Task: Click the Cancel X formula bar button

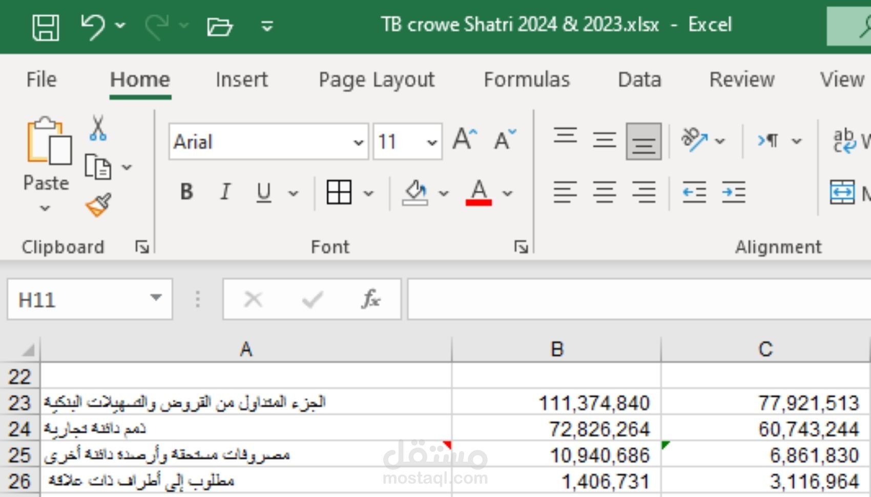Action: (253, 299)
